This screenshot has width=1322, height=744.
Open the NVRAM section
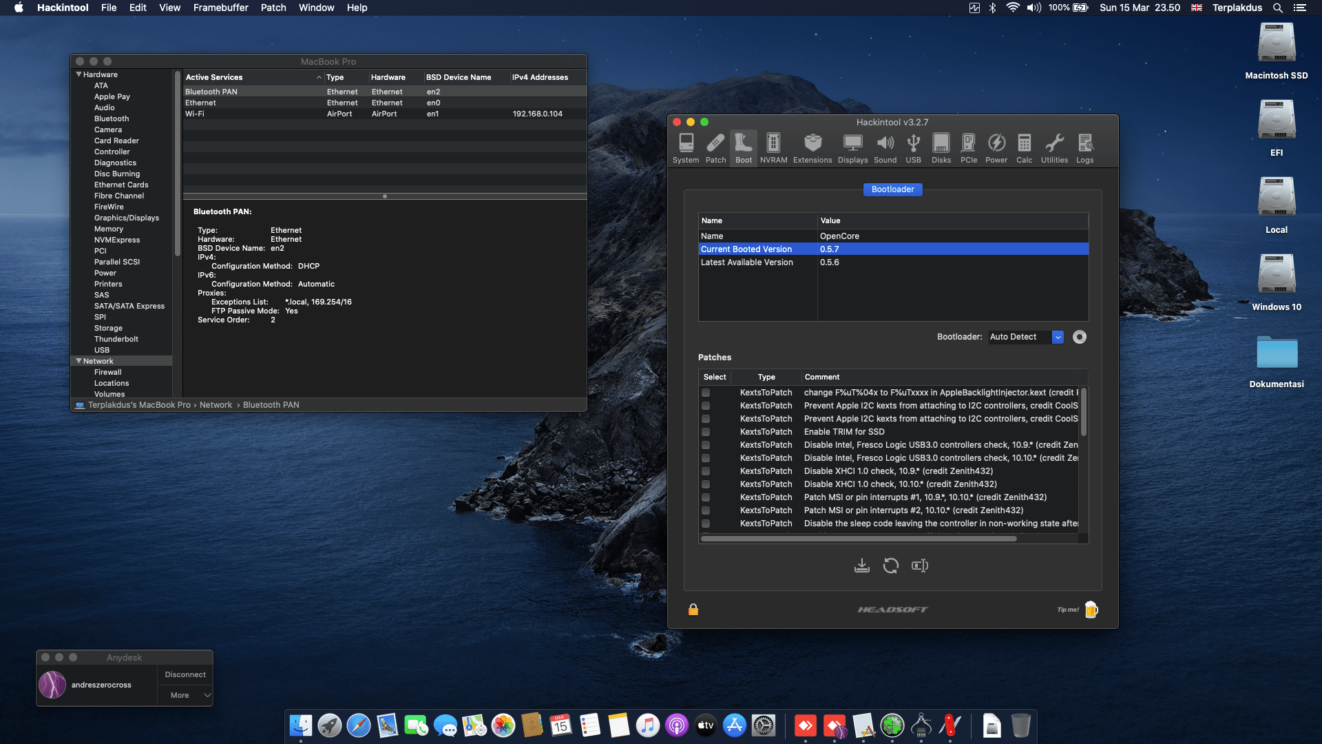pos(773,148)
